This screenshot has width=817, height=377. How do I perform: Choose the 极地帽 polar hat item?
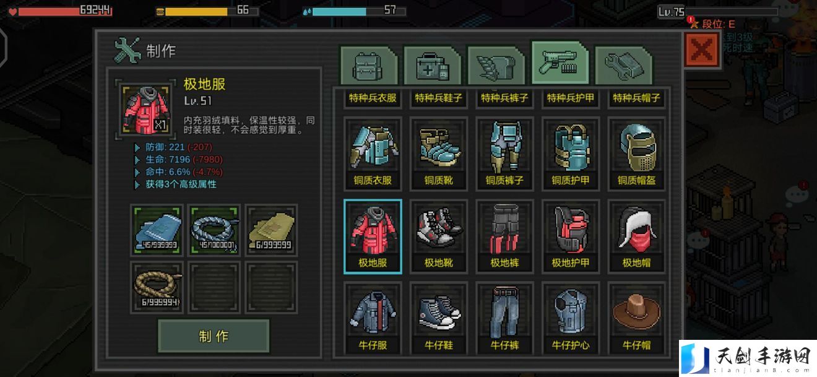point(636,236)
